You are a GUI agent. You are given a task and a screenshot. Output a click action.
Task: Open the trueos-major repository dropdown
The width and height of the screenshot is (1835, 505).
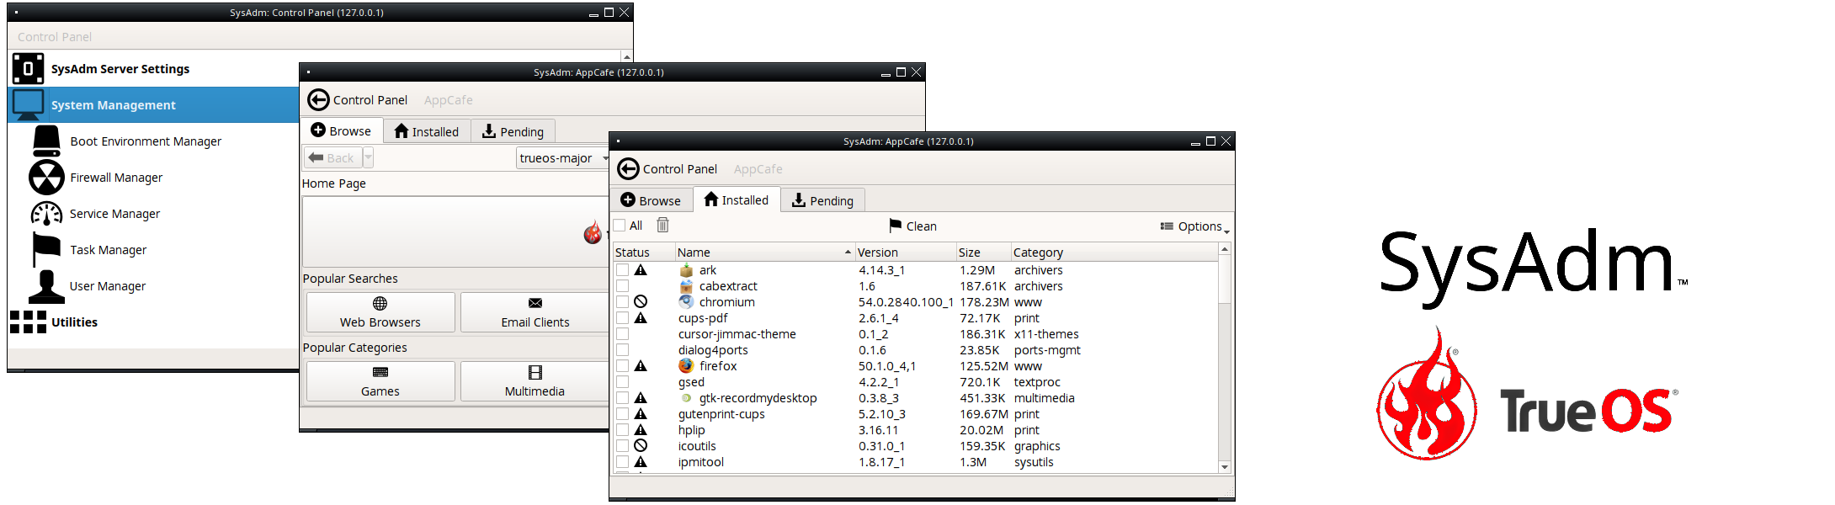point(564,158)
